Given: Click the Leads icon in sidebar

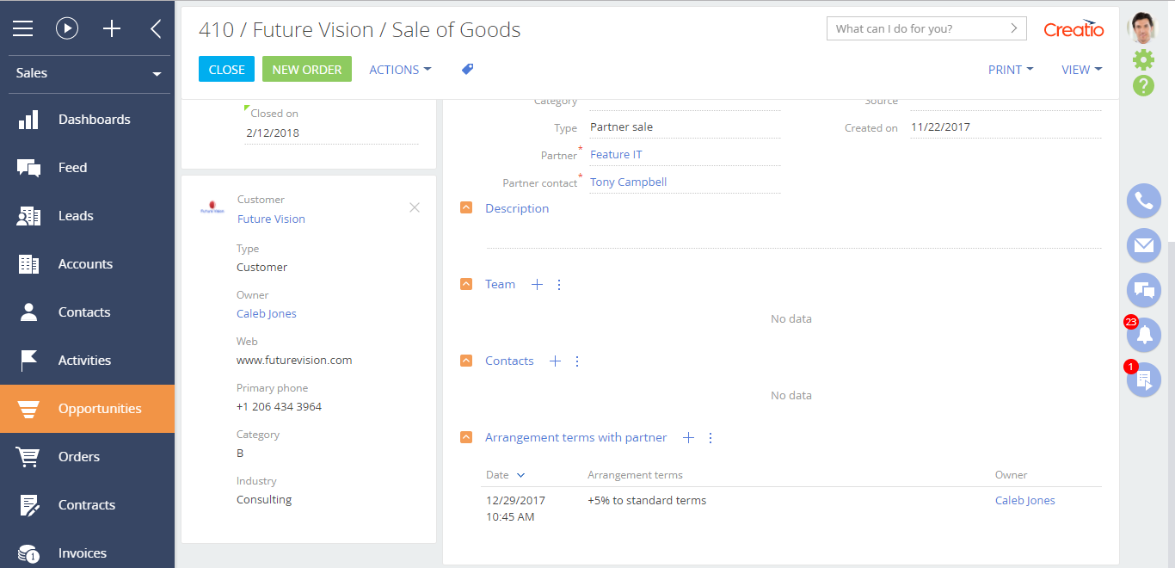Looking at the screenshot, I should [x=28, y=216].
